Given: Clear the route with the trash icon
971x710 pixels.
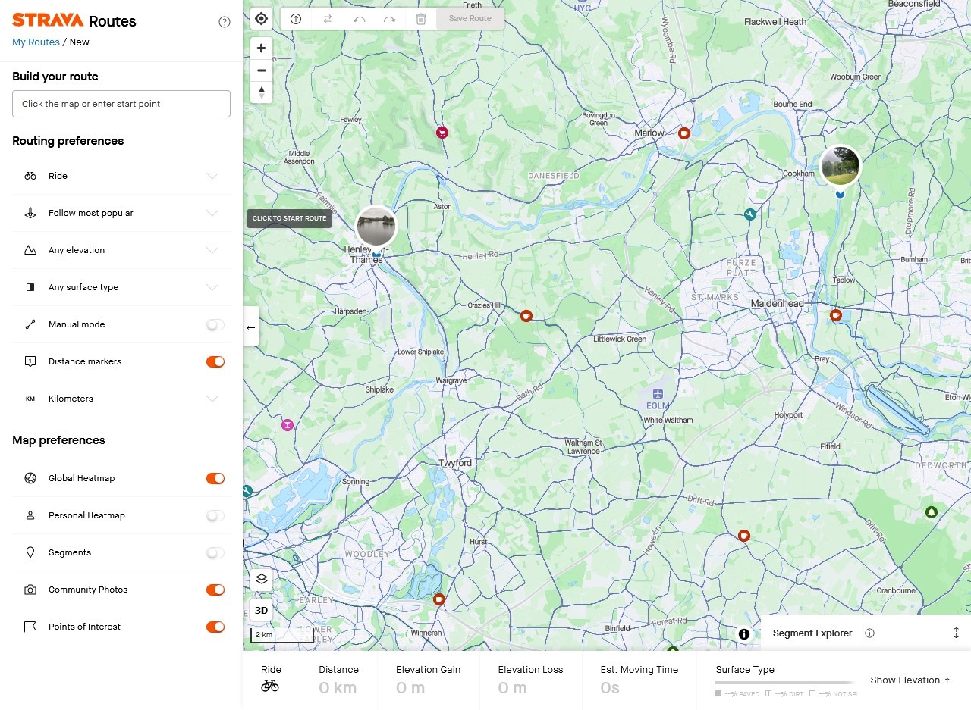Looking at the screenshot, I should [421, 18].
